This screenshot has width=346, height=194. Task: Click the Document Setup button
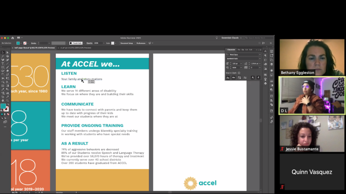pyautogui.click(x=126, y=43)
